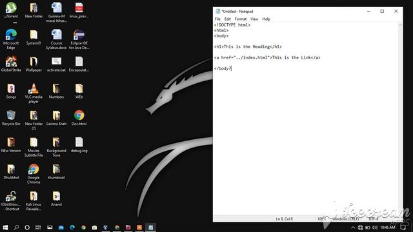This screenshot has width=413, height=232.
Task: Select the Dhulikhel folder icon
Action: [11, 172]
